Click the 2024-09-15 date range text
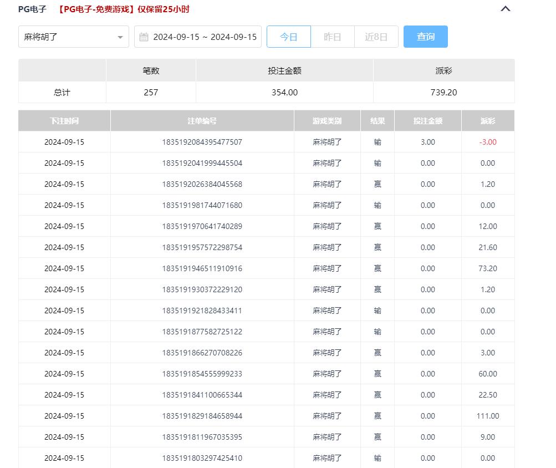Image resolution: width=556 pixels, height=468 pixels. click(x=205, y=37)
